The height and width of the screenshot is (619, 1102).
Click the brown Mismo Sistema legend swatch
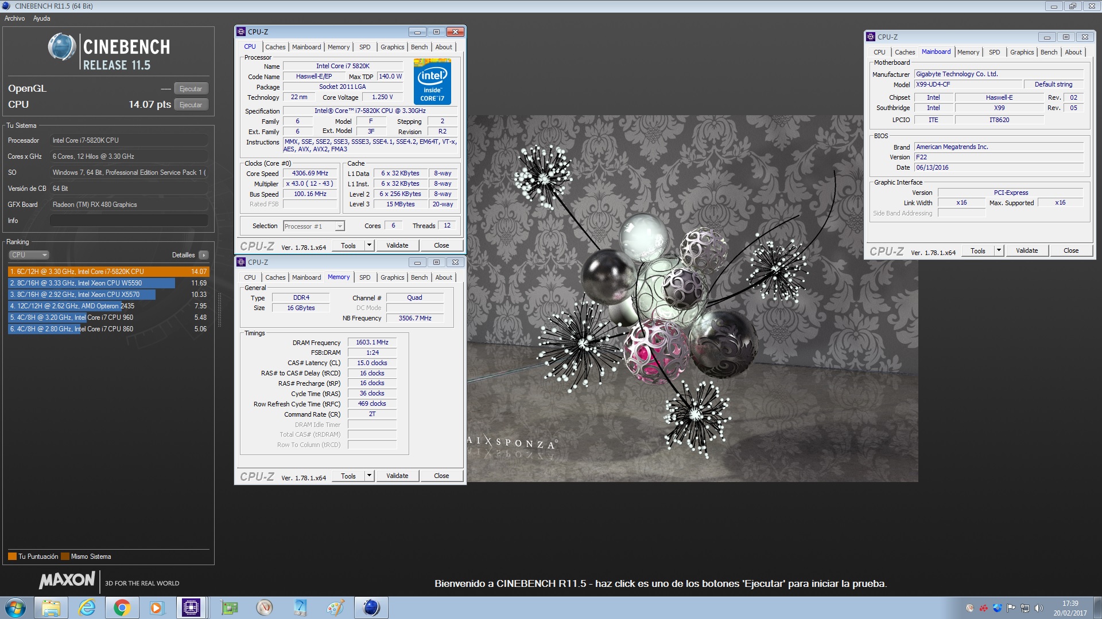pyautogui.click(x=65, y=556)
